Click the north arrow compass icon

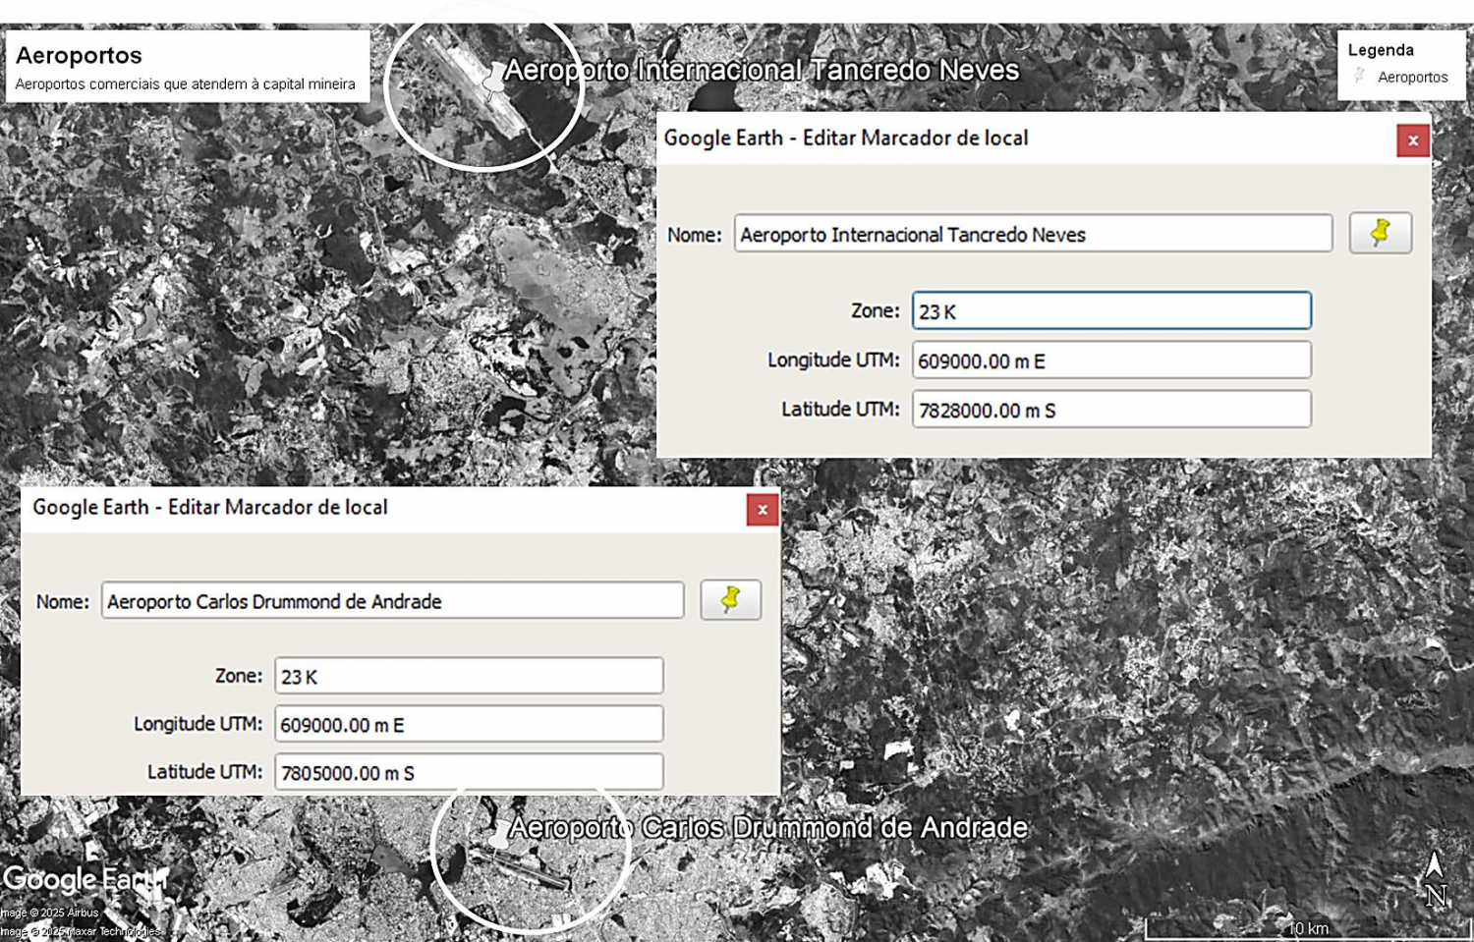coord(1435,879)
